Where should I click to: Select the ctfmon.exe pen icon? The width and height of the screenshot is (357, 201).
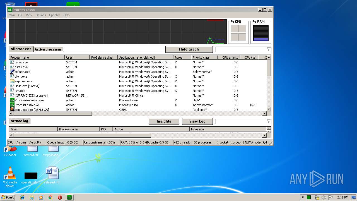12,72
